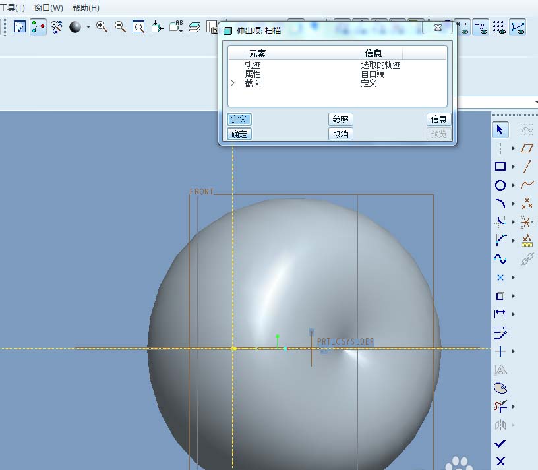Screen dimensions: 538x470
Task: Toggle sketcher grid visibility
Action: tap(499, 27)
